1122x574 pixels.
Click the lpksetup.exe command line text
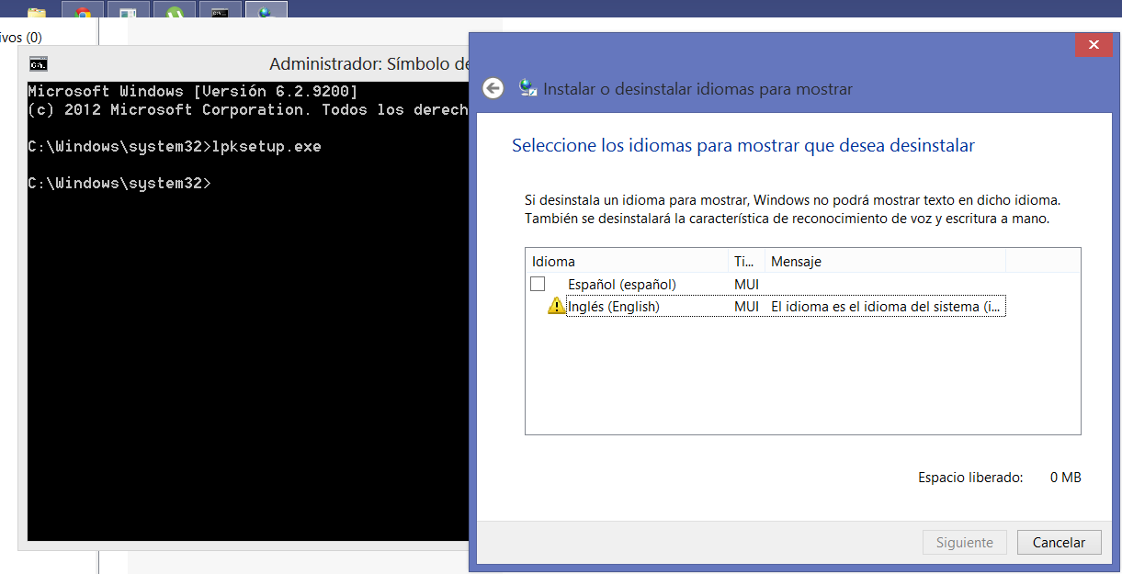pos(266,147)
